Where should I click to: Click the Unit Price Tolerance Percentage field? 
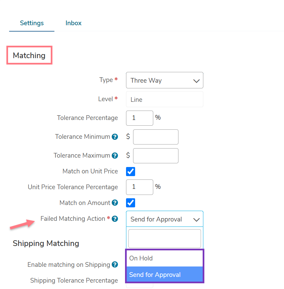[x=139, y=187]
